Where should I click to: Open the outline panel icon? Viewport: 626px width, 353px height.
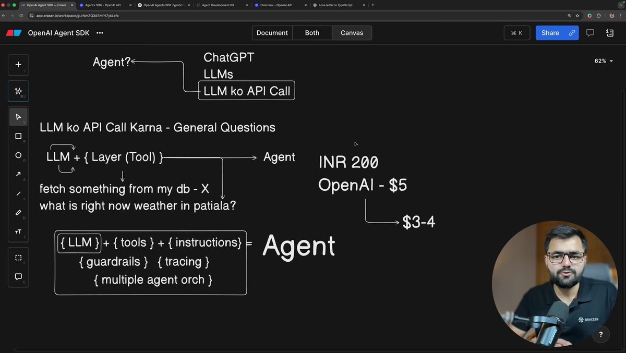[609, 33]
